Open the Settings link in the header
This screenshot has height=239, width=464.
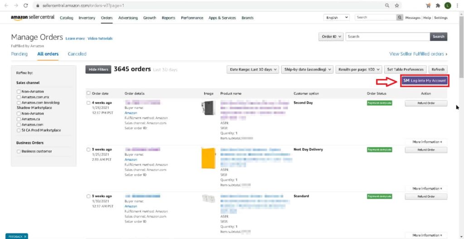point(441,18)
